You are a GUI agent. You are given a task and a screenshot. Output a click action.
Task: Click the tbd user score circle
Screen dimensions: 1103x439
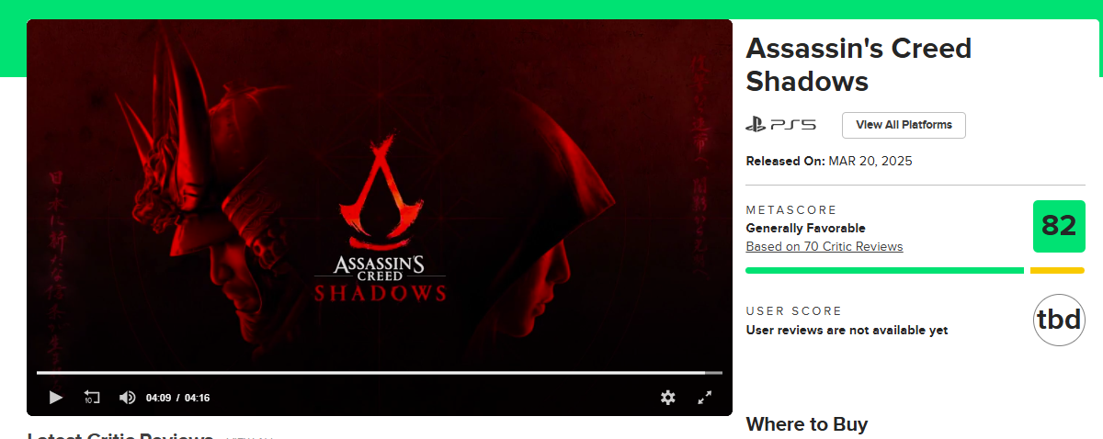(x=1059, y=320)
